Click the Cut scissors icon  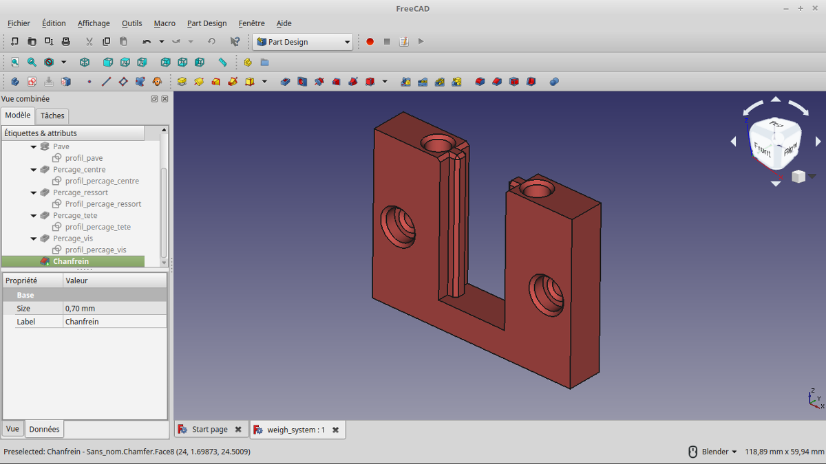pyautogui.click(x=89, y=41)
